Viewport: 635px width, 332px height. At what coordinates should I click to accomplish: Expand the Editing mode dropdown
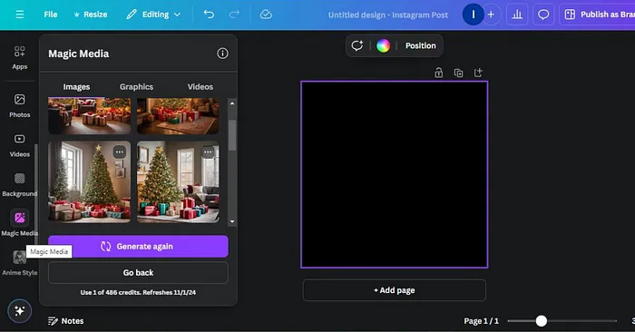[x=153, y=15]
